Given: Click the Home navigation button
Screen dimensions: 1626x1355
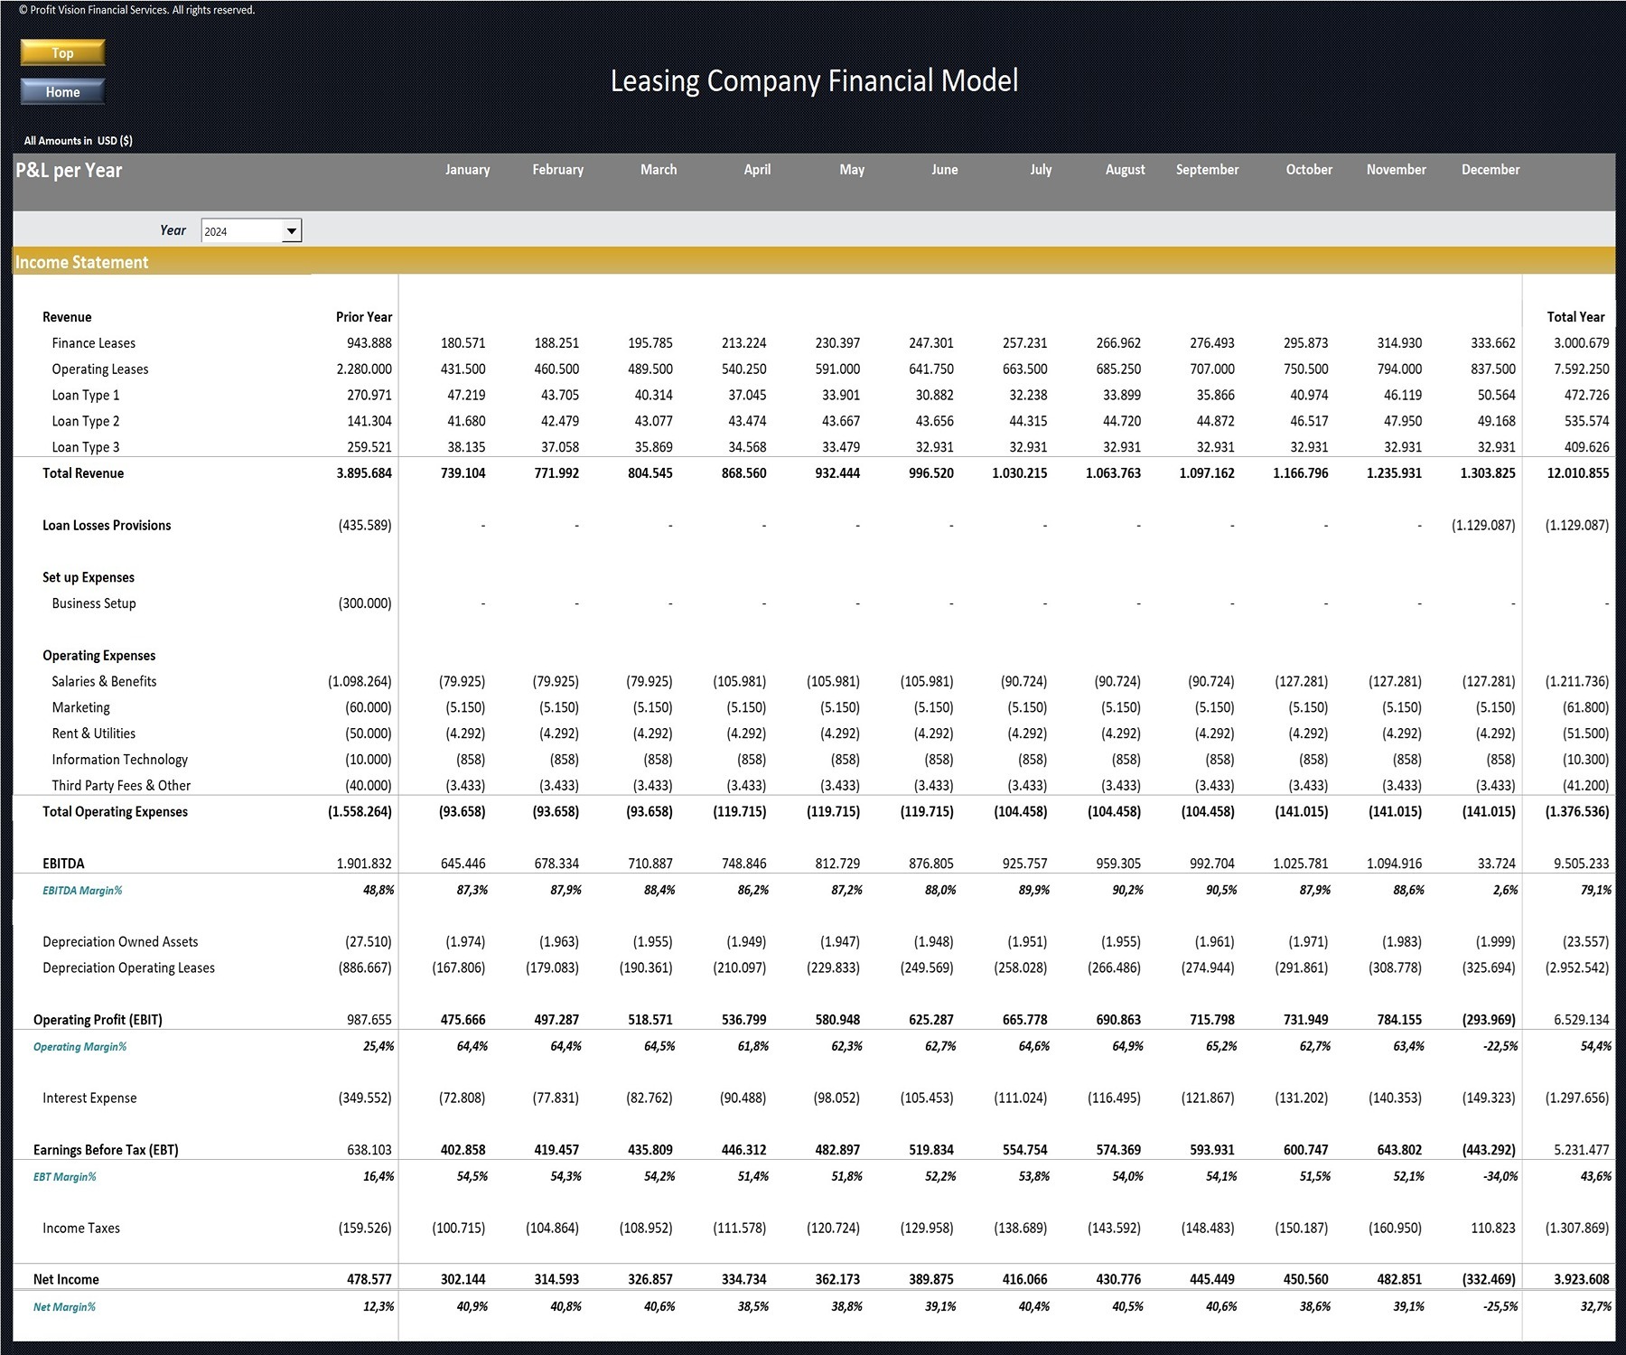Looking at the screenshot, I should pos(61,91).
